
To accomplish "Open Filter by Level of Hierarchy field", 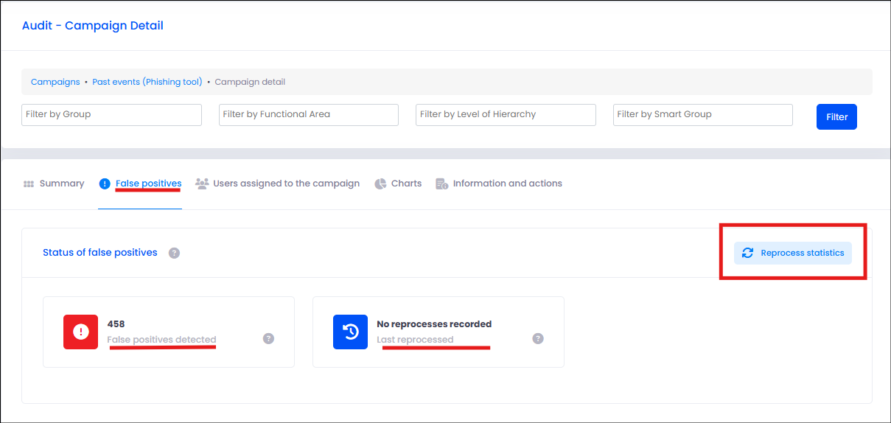I will coord(506,114).
